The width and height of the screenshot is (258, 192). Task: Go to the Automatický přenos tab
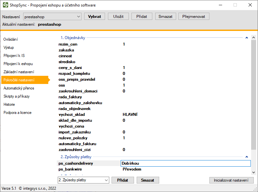19,88
